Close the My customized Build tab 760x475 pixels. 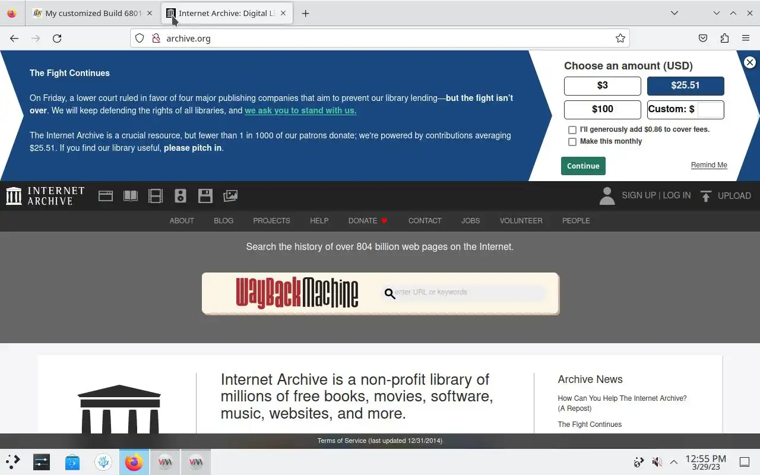click(x=149, y=13)
